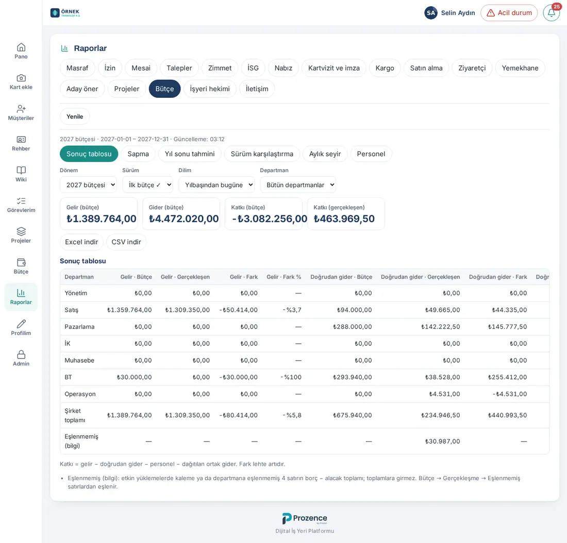Select the Nabız report tab
This screenshot has width=567, height=543.
(283, 68)
